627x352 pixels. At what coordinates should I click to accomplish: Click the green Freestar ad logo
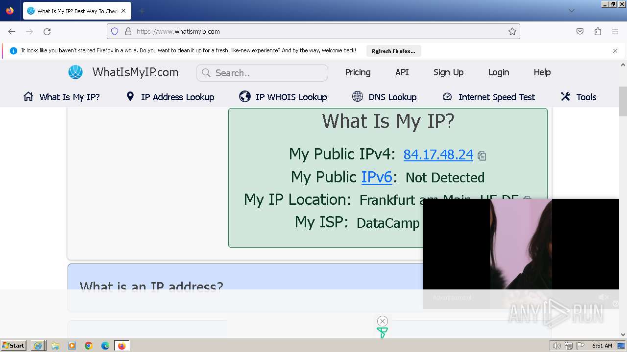coord(382,333)
